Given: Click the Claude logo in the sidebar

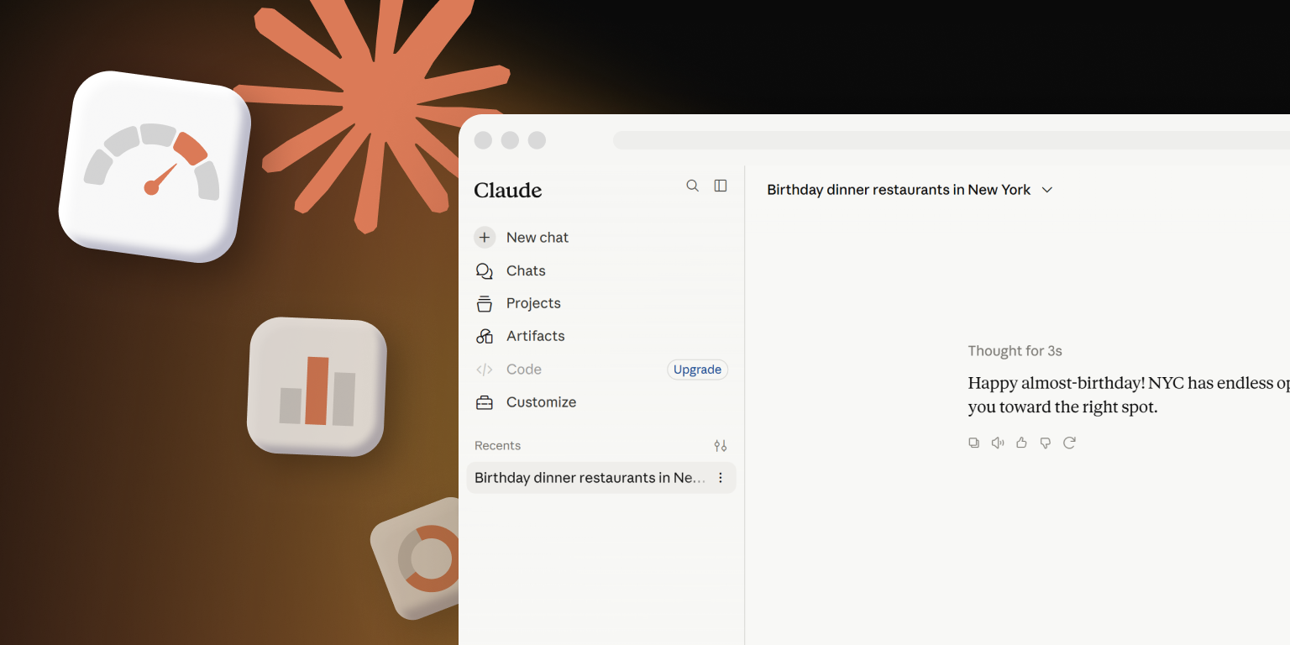Looking at the screenshot, I should 508,191.
